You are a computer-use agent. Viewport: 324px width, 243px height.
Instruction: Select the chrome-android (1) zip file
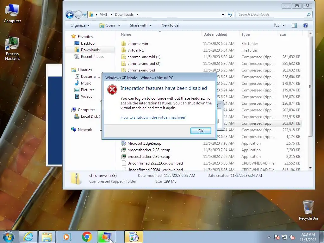click(144, 57)
